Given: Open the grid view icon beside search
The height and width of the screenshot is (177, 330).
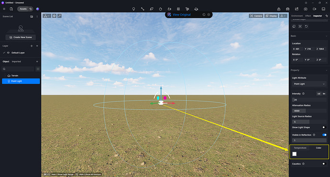Looking at the screenshot, I should 38,69.
